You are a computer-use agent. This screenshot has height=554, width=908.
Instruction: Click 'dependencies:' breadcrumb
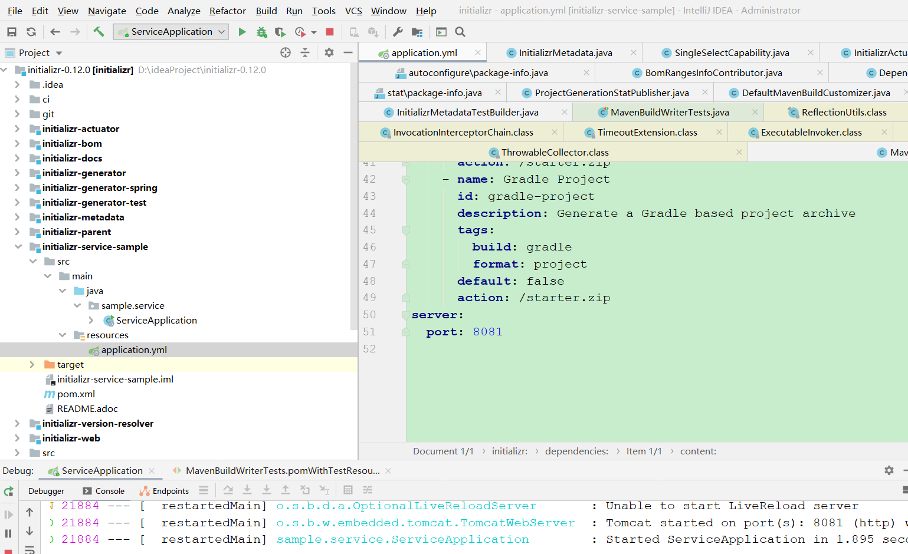point(576,451)
